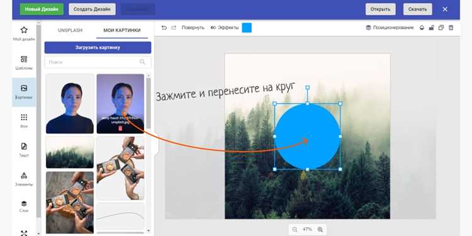Select the curved line thumbnail
The width and height of the screenshot is (472, 236).
click(x=120, y=215)
